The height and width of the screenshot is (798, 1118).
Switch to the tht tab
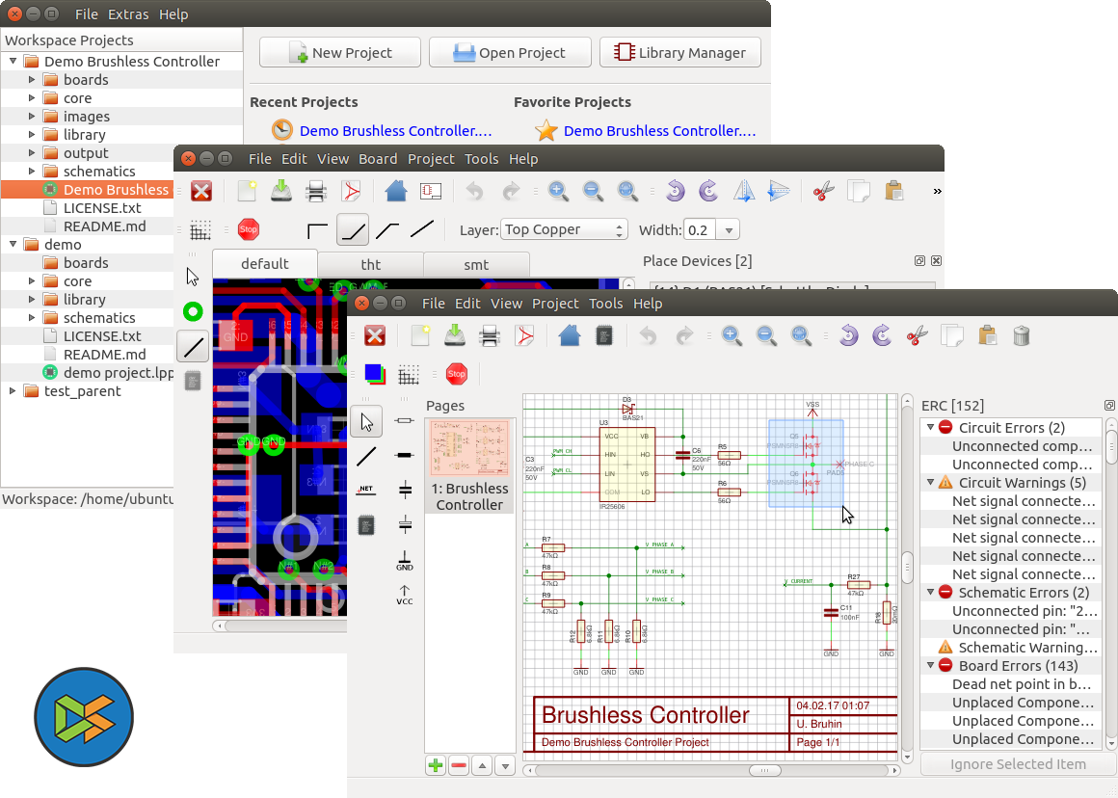point(370,264)
